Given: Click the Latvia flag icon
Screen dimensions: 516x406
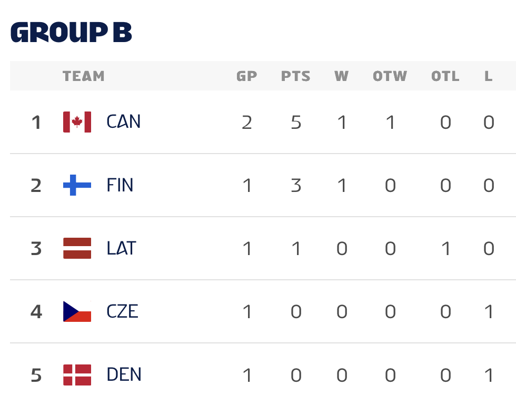Looking at the screenshot, I should 77,248.
